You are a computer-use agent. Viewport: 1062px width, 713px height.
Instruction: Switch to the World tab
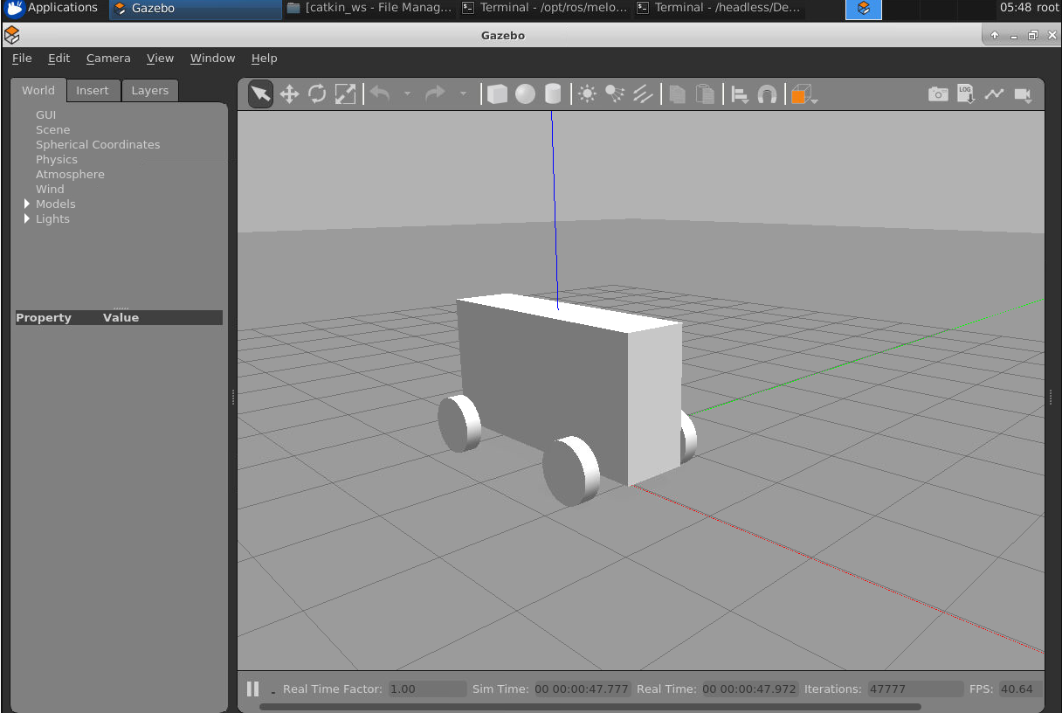pyautogui.click(x=38, y=90)
